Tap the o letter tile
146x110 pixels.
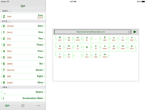pyautogui.click(x=96, y=56)
